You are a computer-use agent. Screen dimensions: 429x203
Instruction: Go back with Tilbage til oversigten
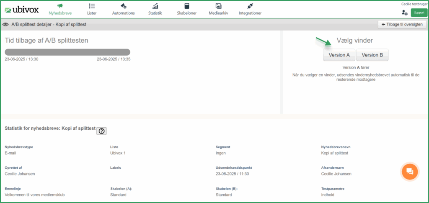402,24
